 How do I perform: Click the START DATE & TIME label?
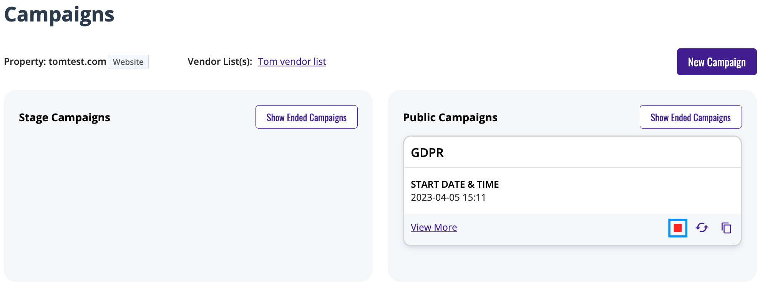click(x=455, y=184)
